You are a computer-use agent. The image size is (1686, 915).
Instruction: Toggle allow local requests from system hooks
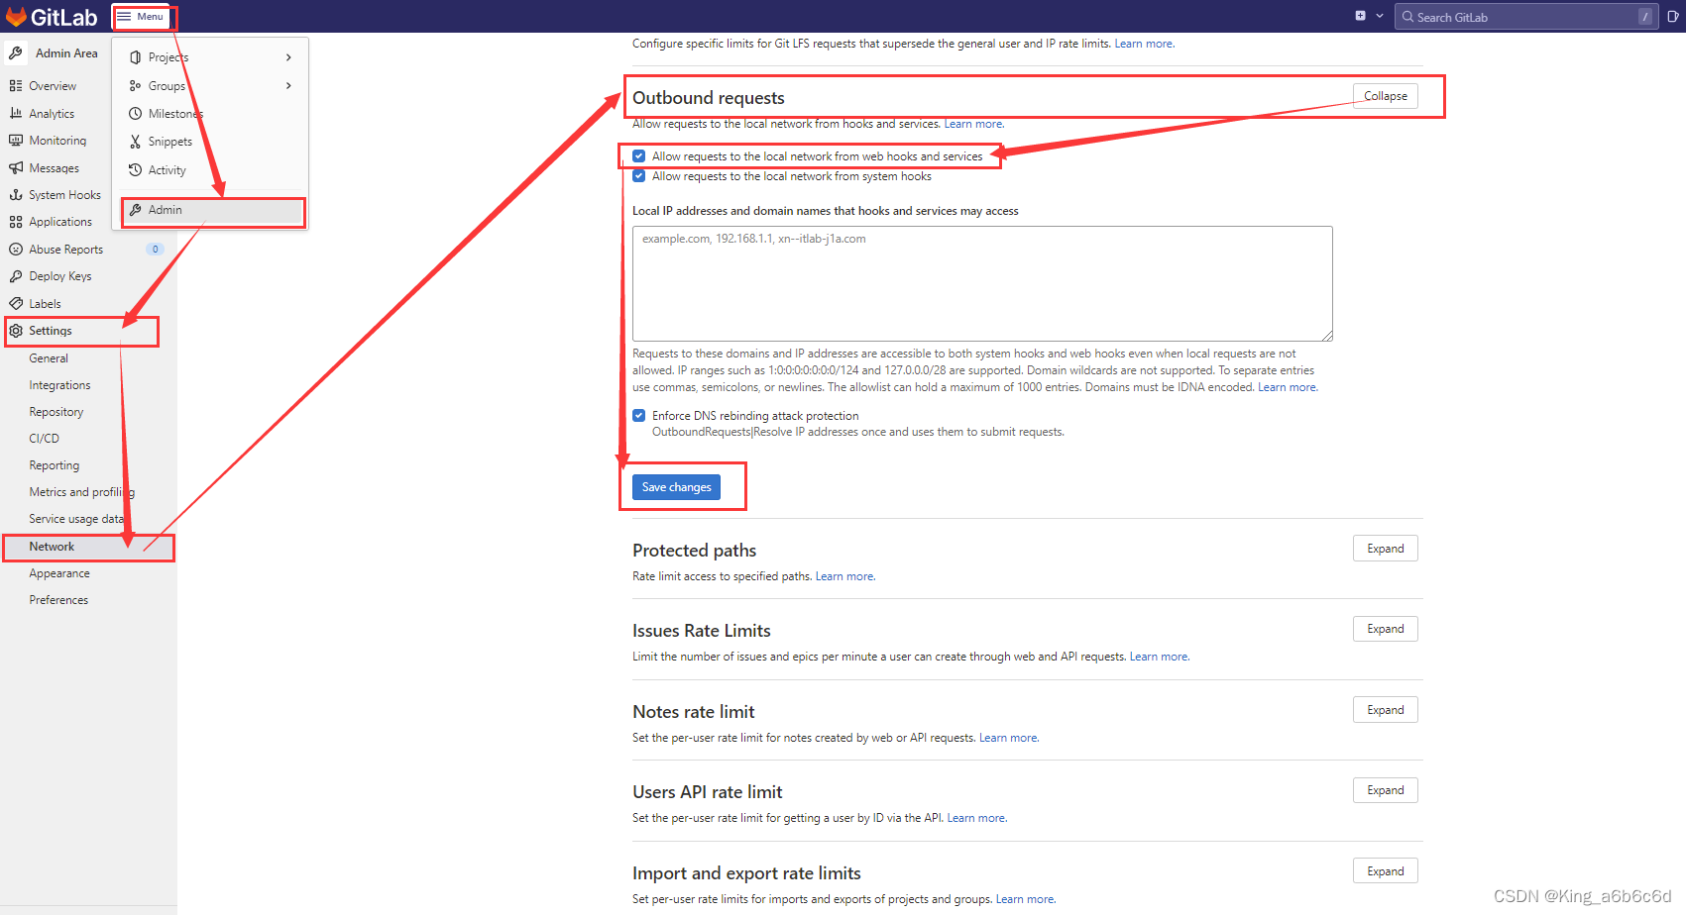(638, 176)
